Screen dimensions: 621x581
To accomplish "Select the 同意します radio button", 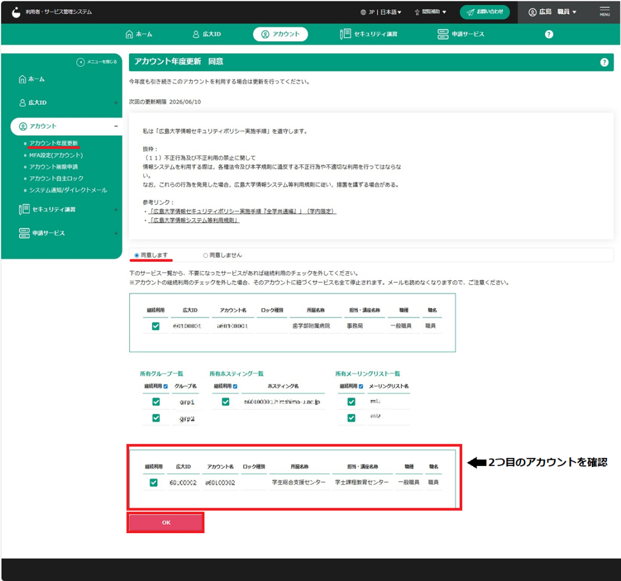I will pos(136,255).
